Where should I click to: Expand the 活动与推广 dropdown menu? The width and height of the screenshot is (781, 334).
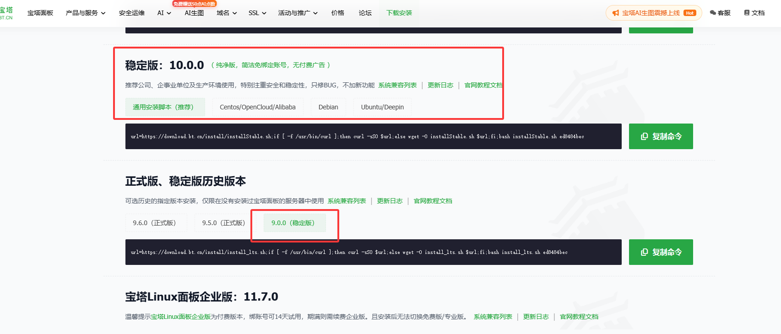click(x=298, y=13)
